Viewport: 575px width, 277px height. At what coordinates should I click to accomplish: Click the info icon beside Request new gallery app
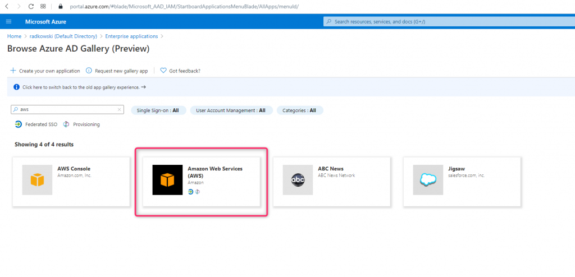(x=89, y=71)
